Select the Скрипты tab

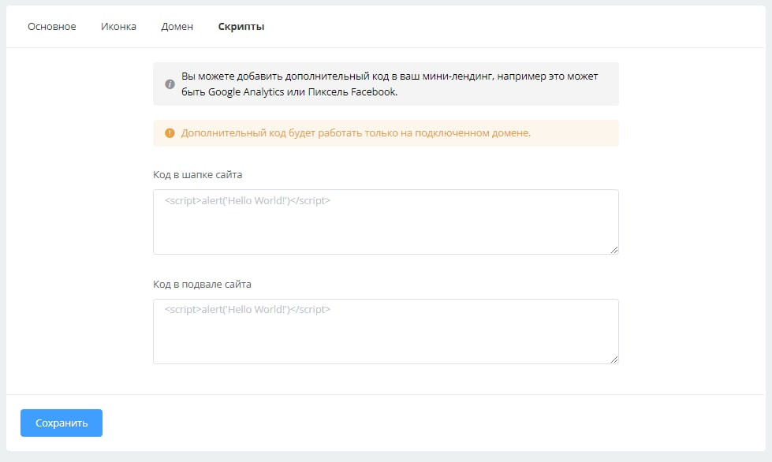click(x=241, y=27)
